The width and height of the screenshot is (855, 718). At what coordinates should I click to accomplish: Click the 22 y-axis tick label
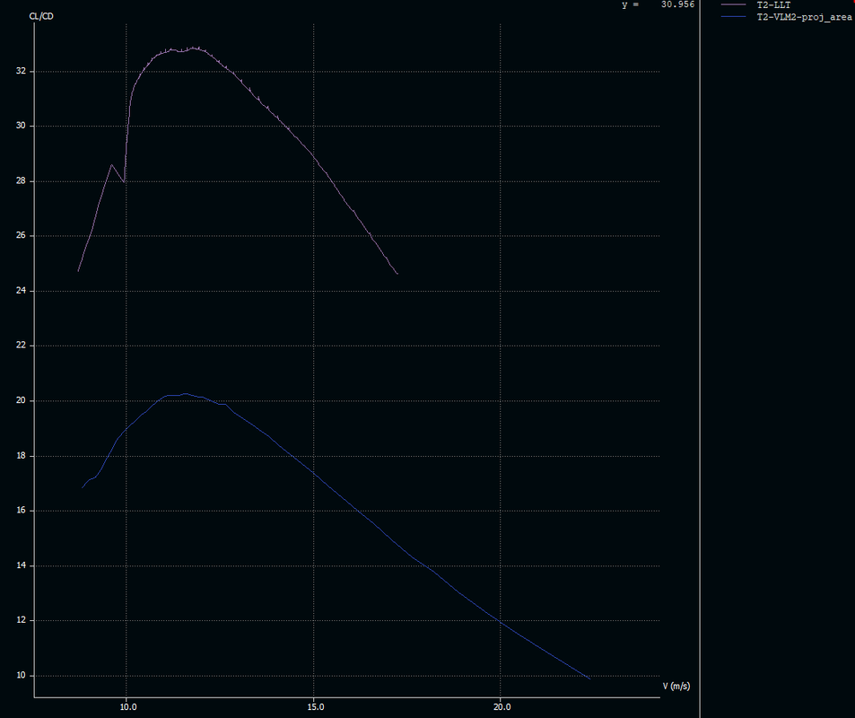tap(21, 346)
